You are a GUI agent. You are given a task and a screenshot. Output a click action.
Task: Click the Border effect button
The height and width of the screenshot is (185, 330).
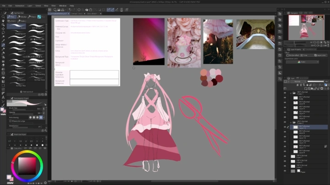pos(294,55)
